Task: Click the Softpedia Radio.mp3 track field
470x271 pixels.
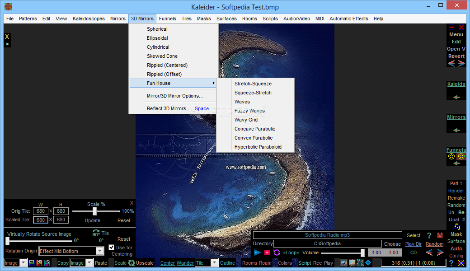Action: 327,235
